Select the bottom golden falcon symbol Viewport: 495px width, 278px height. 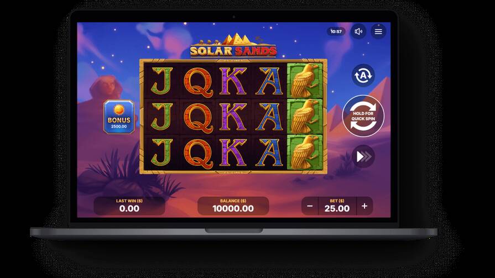pyautogui.click(x=305, y=153)
